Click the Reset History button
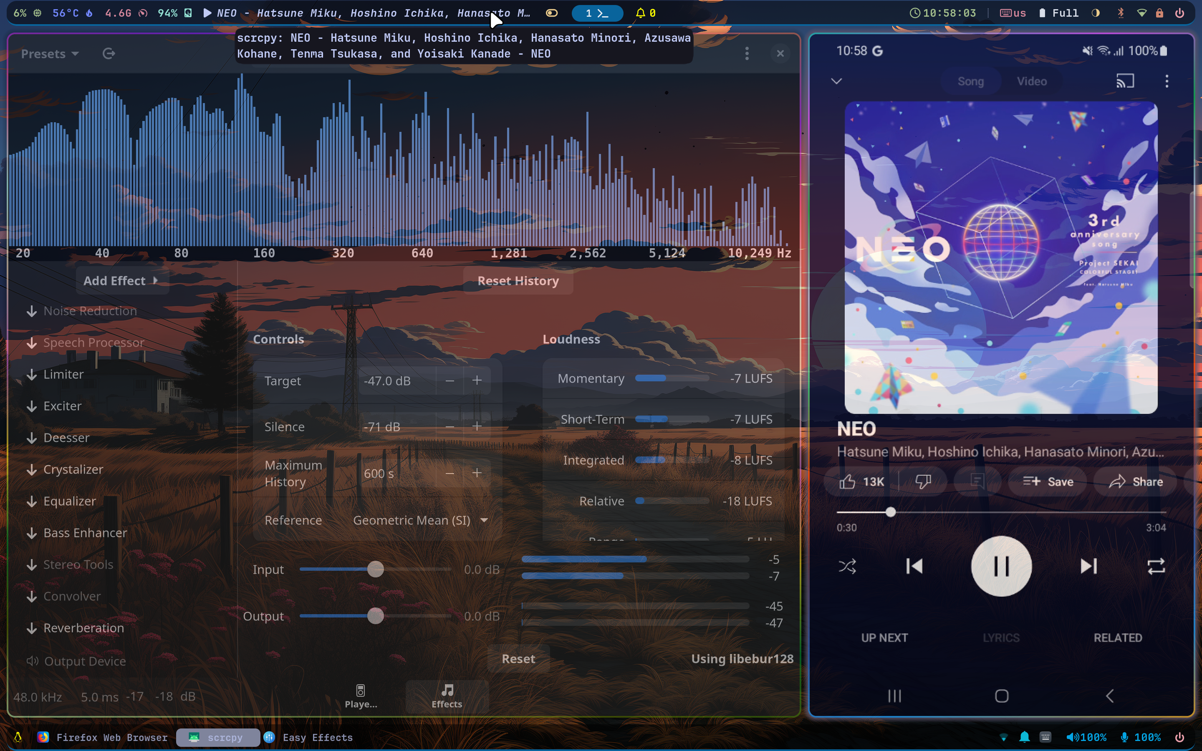1202x751 pixels. pyautogui.click(x=518, y=281)
